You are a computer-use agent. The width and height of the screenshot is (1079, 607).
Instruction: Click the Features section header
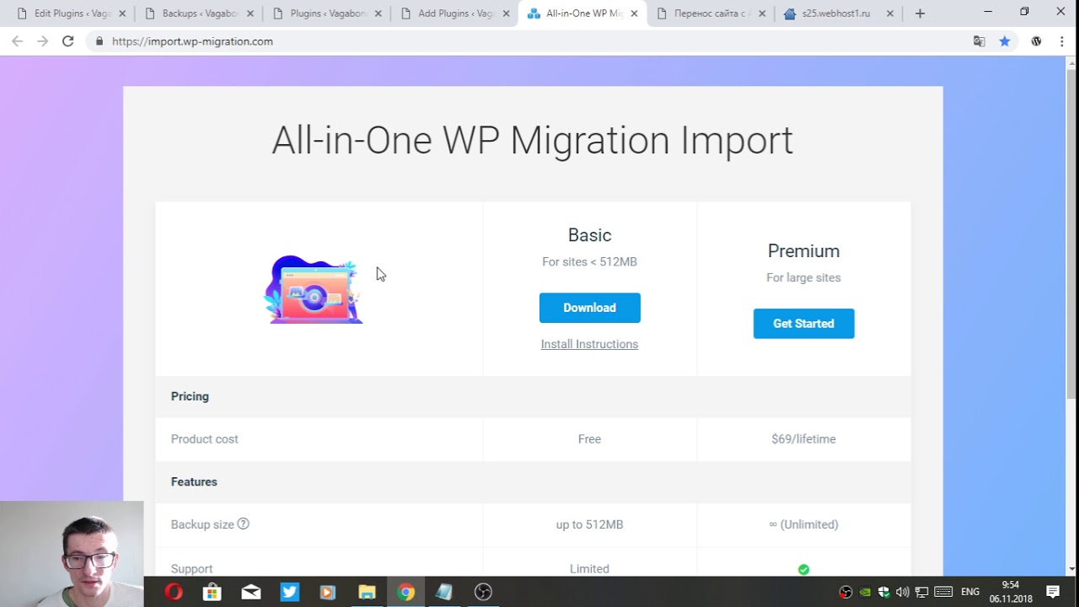[194, 481]
